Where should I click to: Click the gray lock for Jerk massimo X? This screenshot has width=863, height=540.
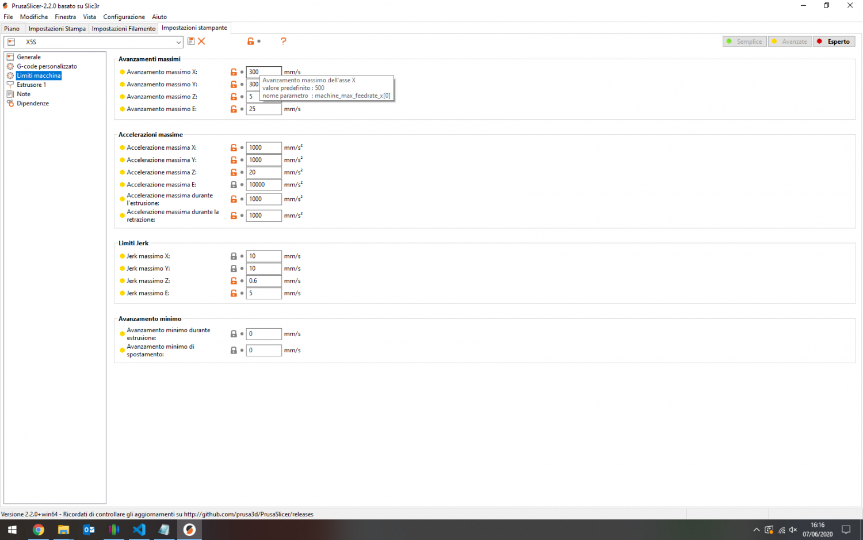(234, 256)
